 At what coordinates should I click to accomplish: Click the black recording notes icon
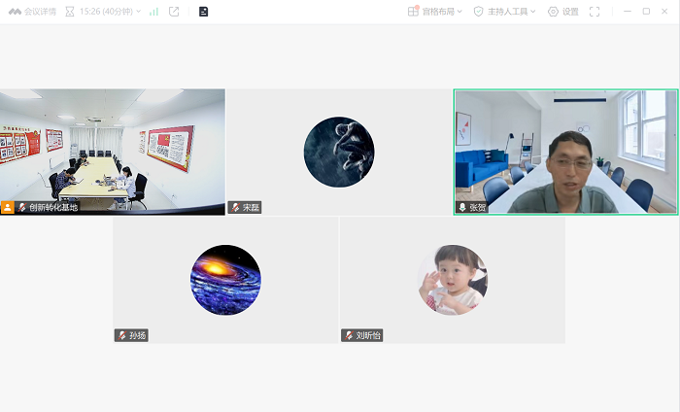point(203,12)
